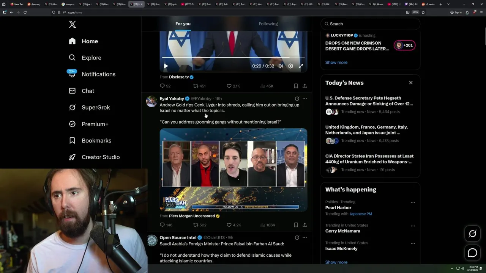Open a new browser tab with plus
The width and height of the screenshot is (486, 273).
click(440, 4)
